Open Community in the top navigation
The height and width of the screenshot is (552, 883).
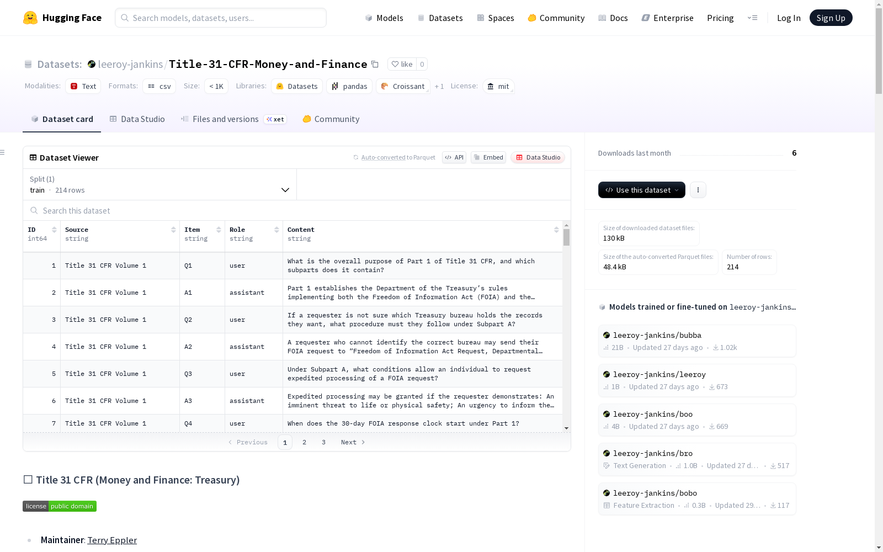(x=556, y=18)
